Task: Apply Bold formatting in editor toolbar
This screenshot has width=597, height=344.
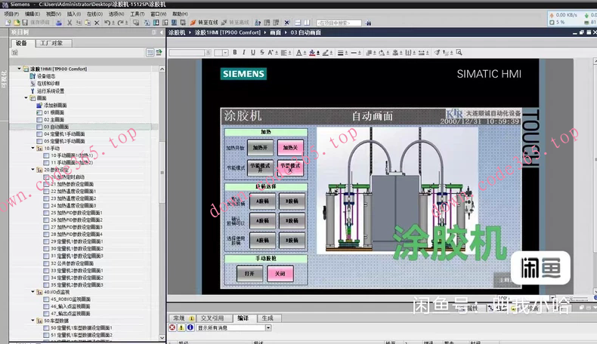Action: 234,53
